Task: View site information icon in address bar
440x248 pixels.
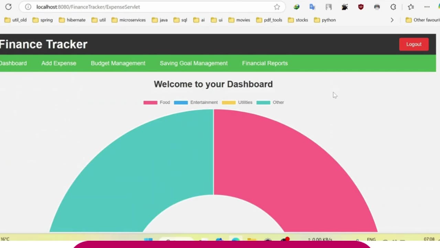Action: (x=28, y=7)
